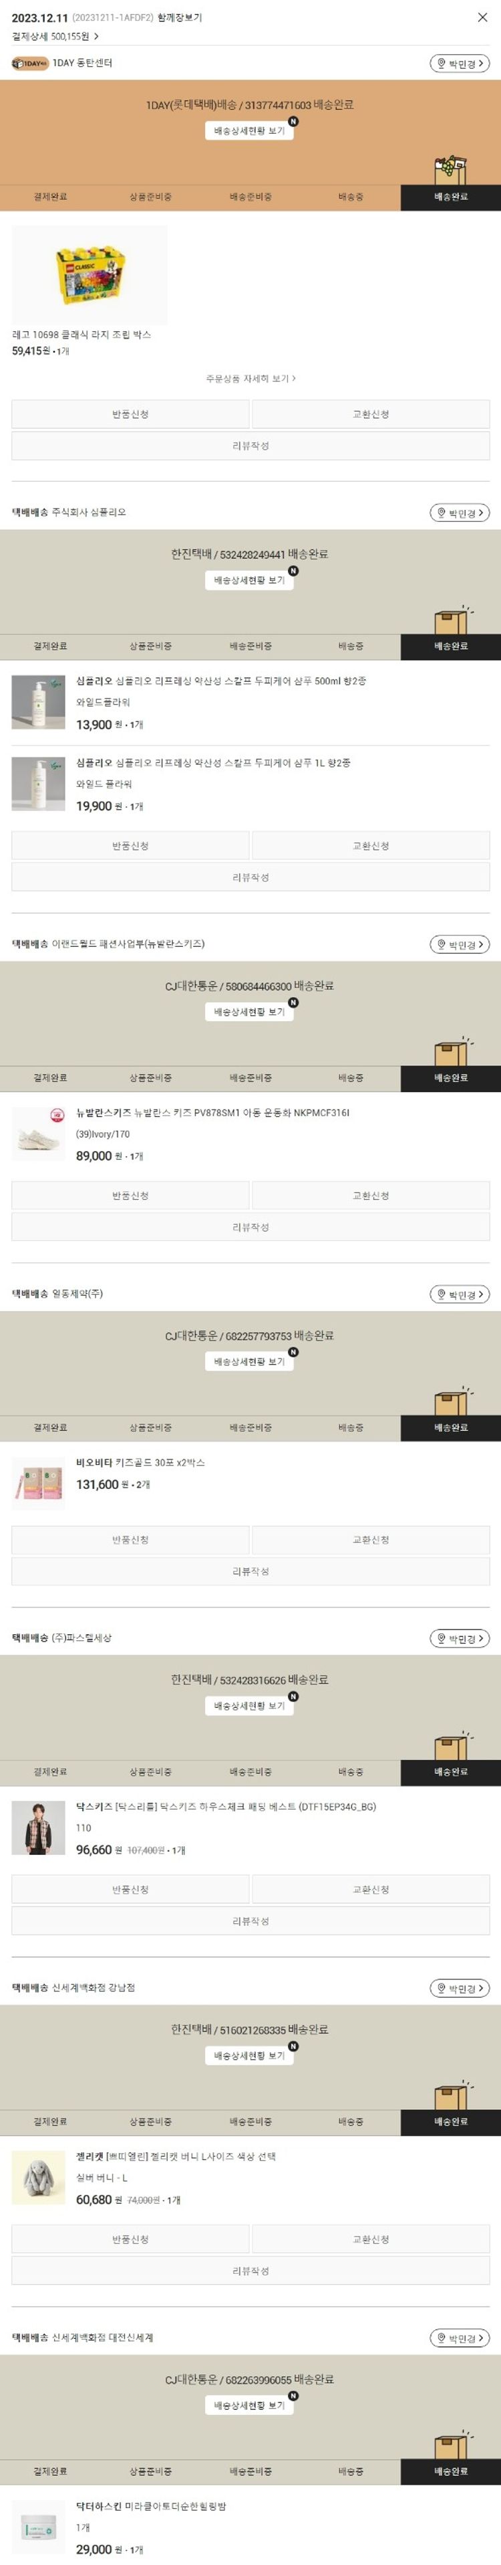Select 배송완료 tab in 롯데택배 shipment

click(x=450, y=197)
